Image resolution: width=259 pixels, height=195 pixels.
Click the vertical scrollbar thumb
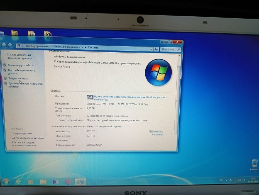177,100
